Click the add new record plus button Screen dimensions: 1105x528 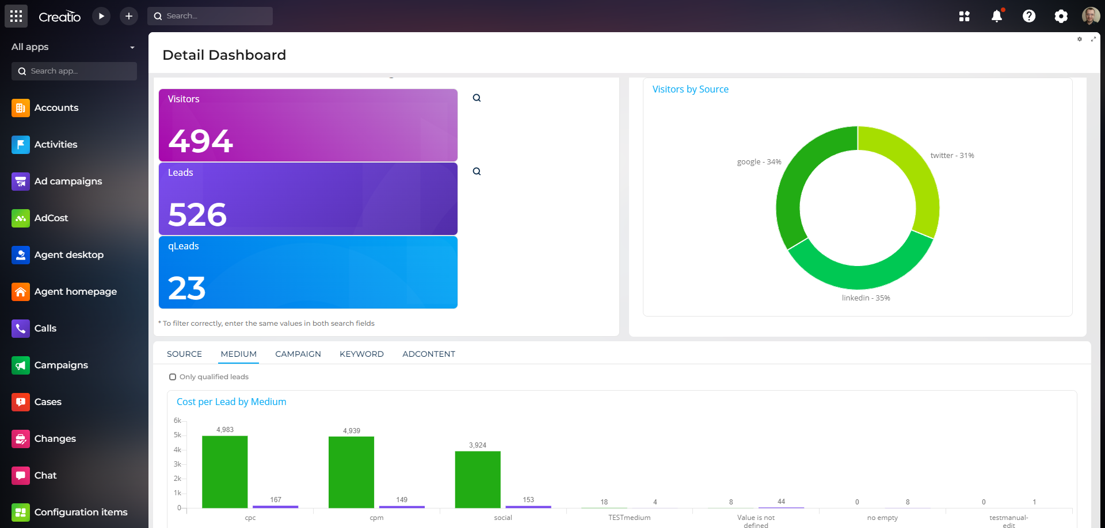(x=128, y=16)
